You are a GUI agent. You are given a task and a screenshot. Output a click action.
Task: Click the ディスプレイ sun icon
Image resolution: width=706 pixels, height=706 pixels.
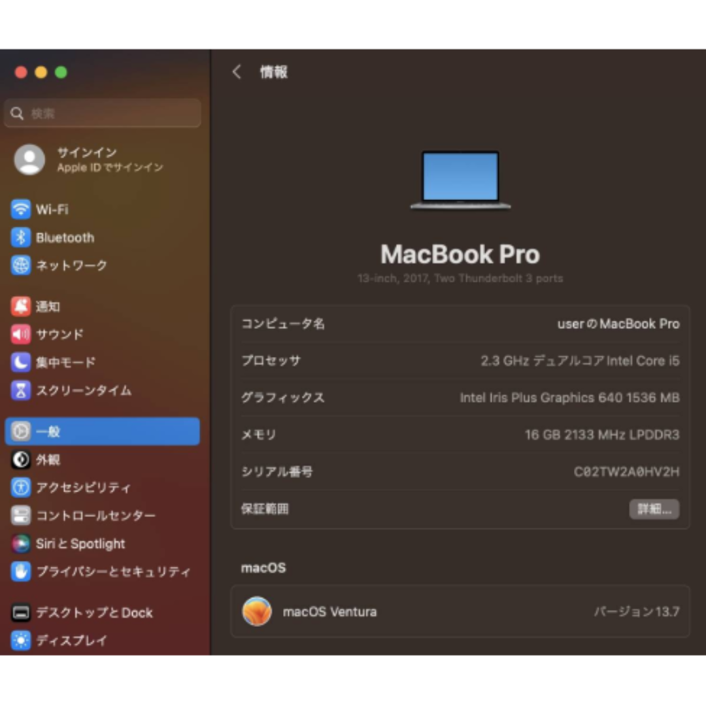click(21, 640)
